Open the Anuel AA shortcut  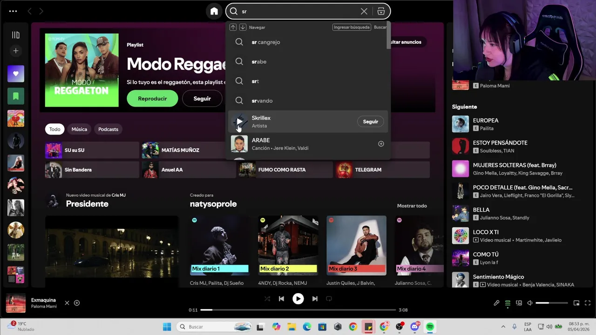[189, 170]
